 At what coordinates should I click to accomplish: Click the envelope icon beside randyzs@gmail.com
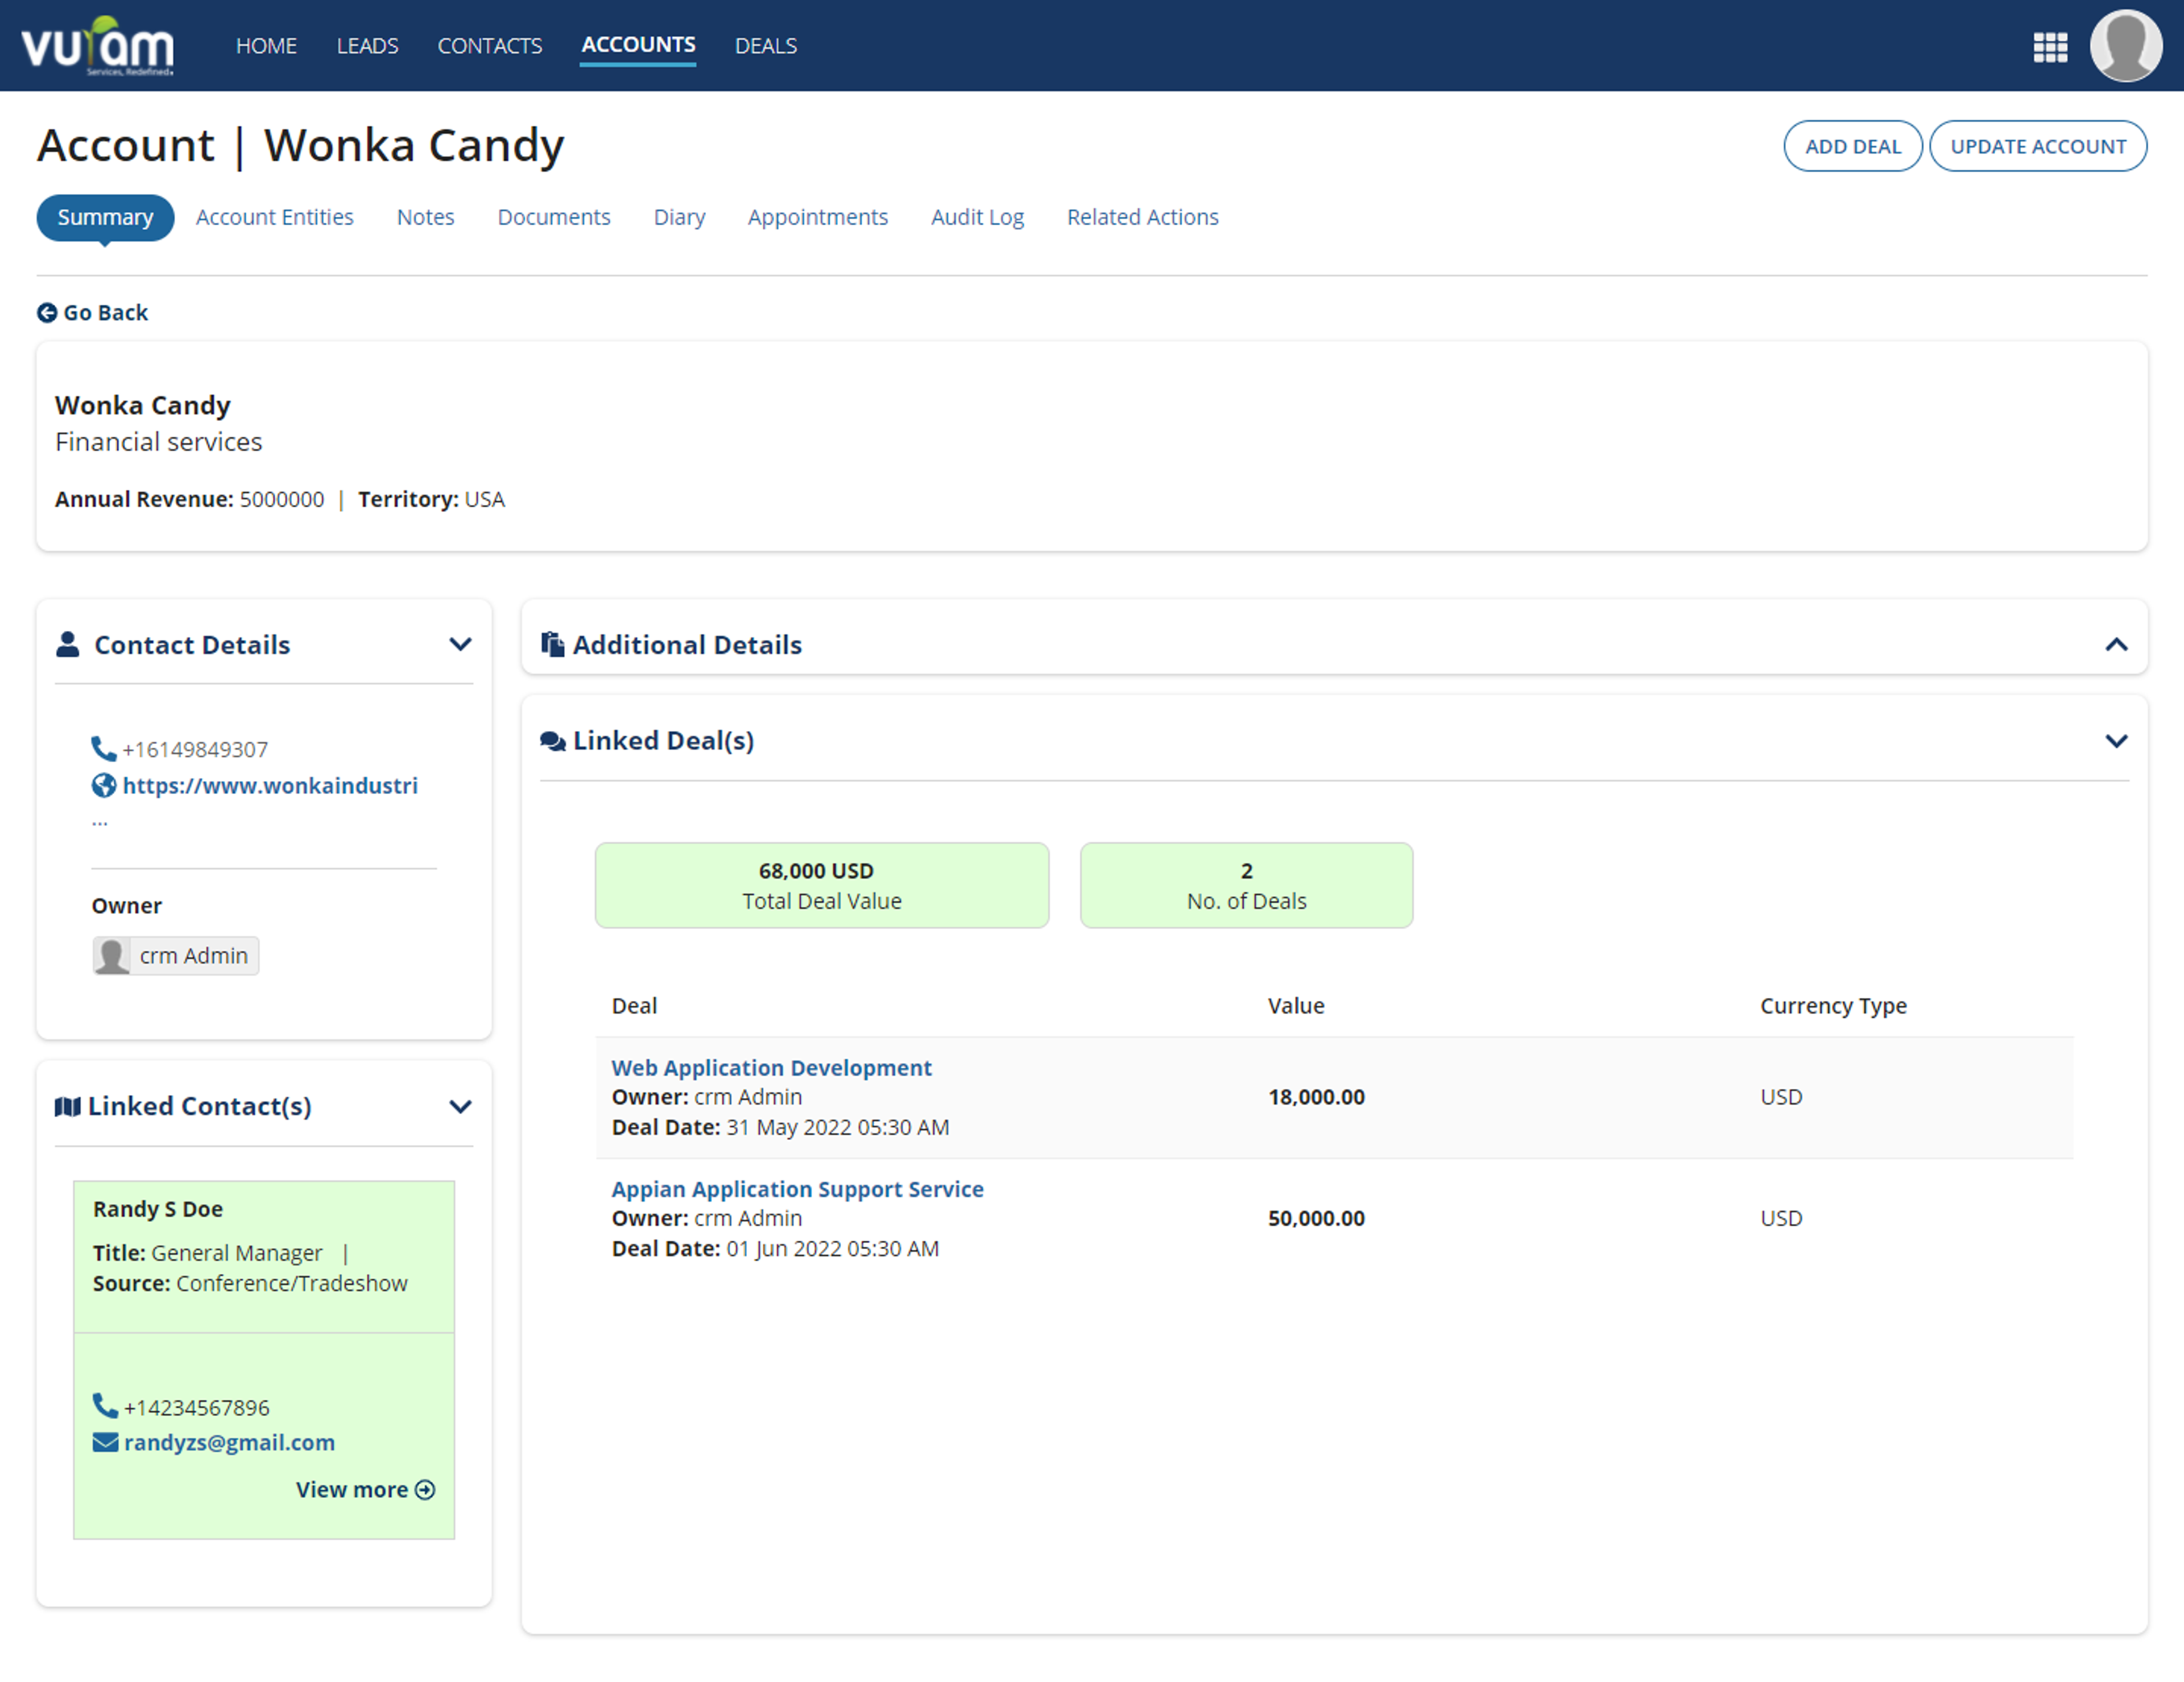click(x=105, y=1442)
